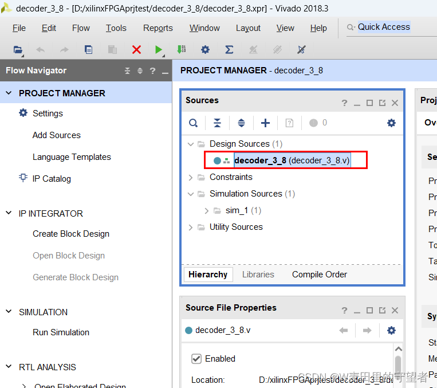Collapse the PROJECT MANAGER section
This screenshot has width=437, height=388.
pyautogui.click(x=9, y=93)
